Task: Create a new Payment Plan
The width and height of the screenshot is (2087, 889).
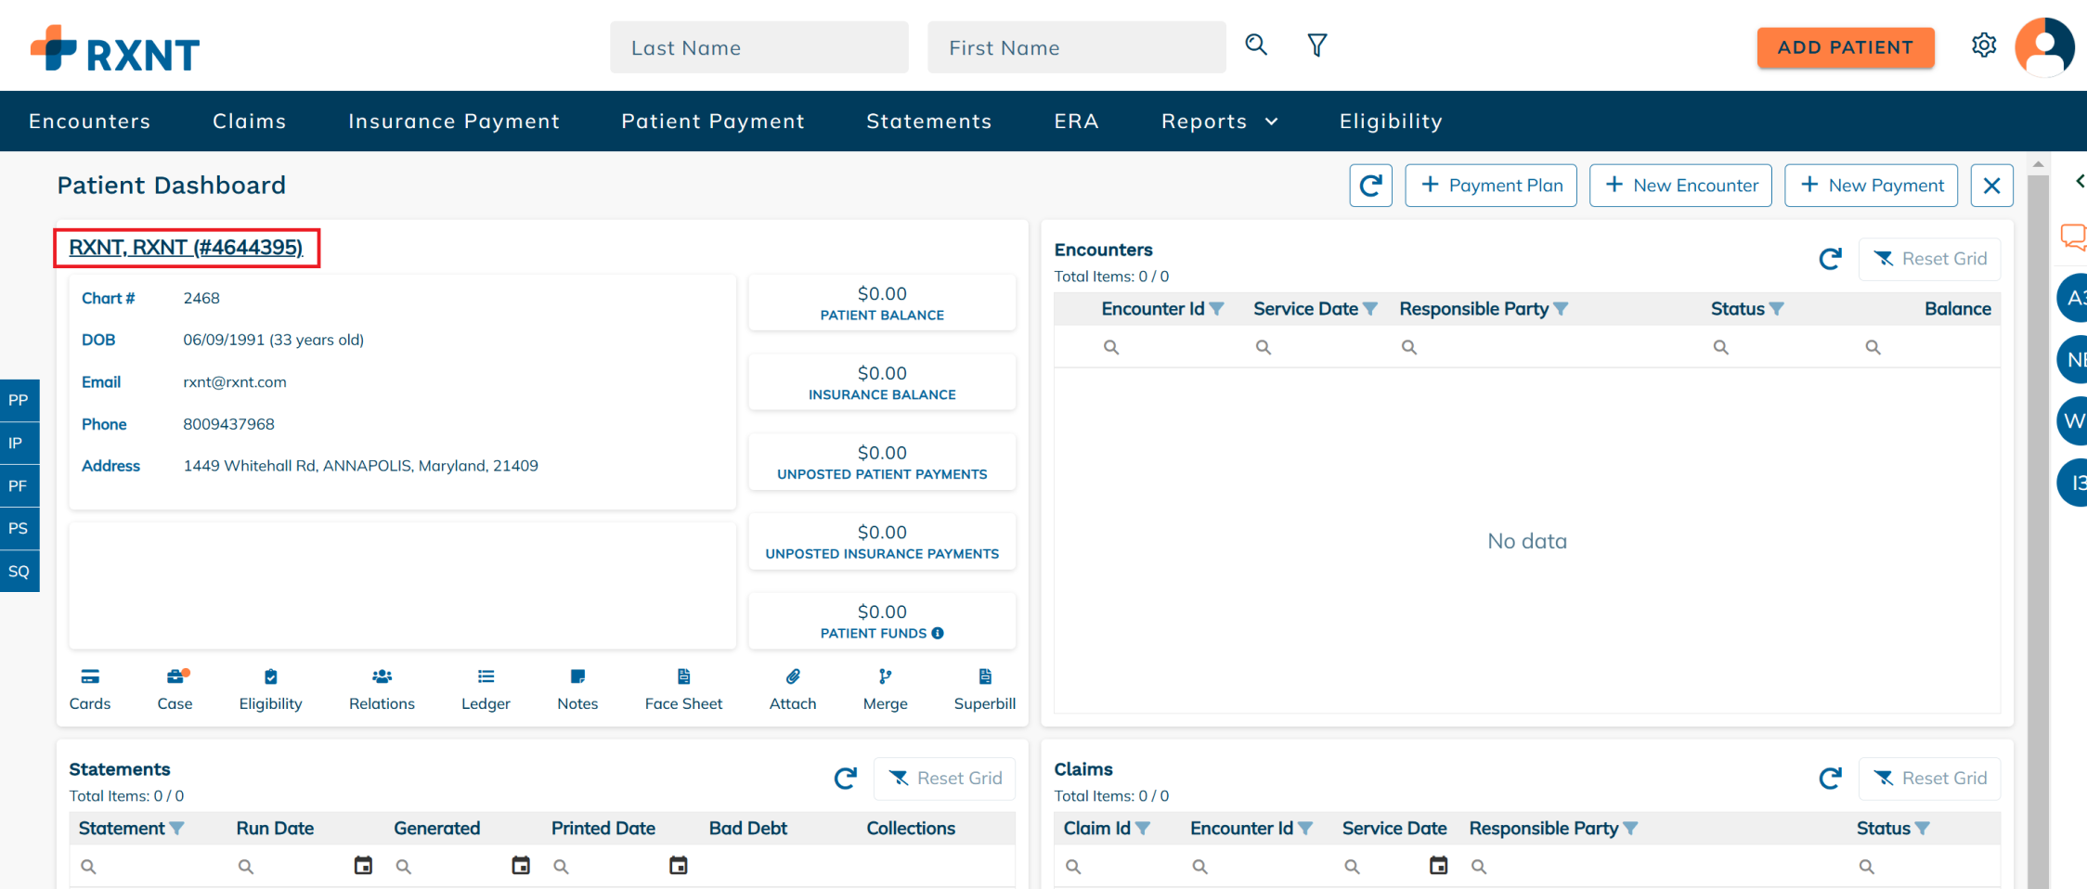Action: pyautogui.click(x=1491, y=186)
